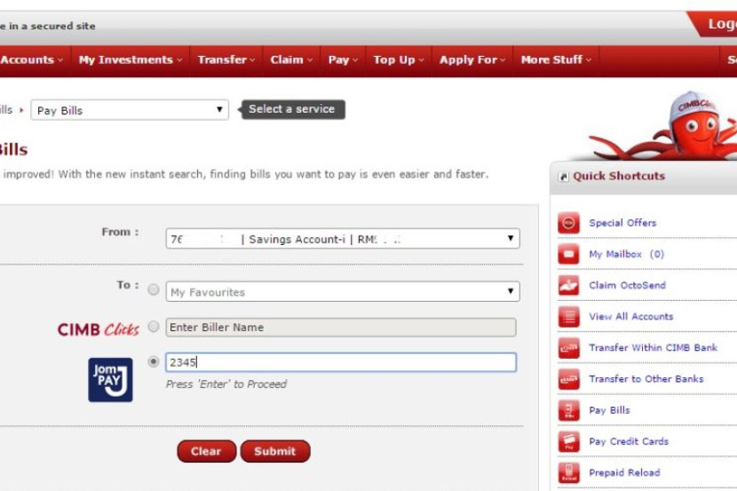Image resolution: width=737 pixels, height=491 pixels.
Task: Click the Enter Biller Name field
Action: point(340,328)
